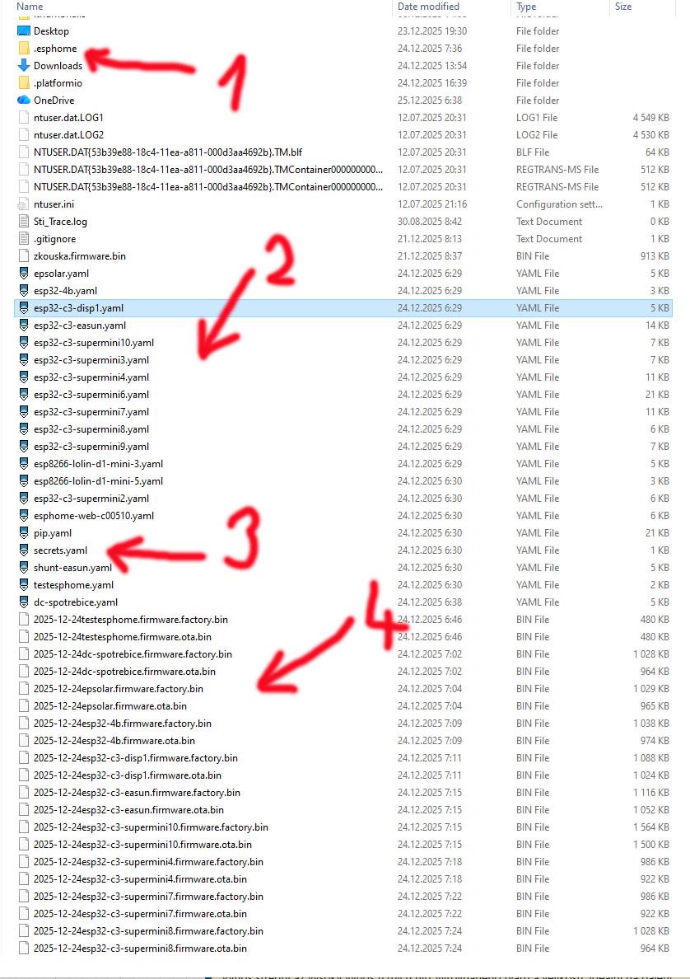The height and width of the screenshot is (979, 690).
Task: Sort by the Date modified column header
Action: pos(428,7)
